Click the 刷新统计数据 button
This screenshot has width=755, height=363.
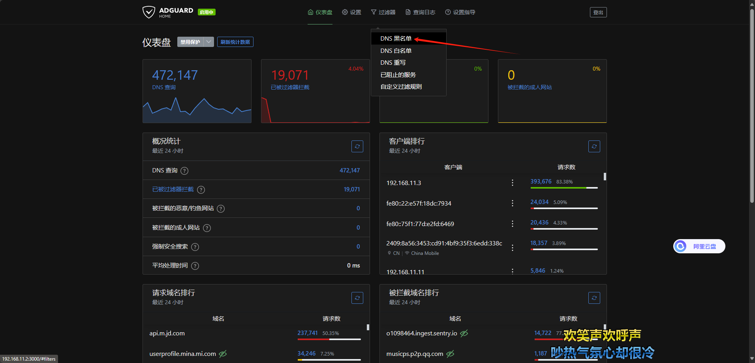point(235,42)
